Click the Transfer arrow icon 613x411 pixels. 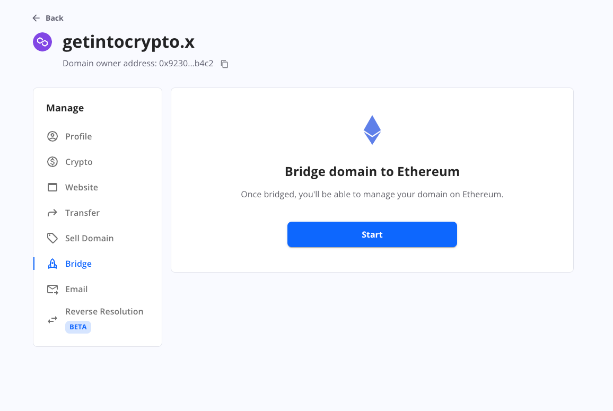click(x=52, y=213)
